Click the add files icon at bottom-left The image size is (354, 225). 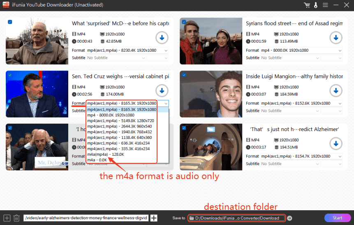7,218
